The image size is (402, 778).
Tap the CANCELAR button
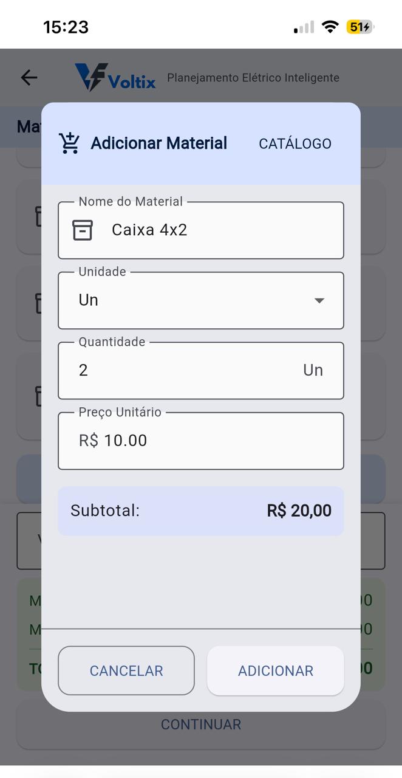[126, 670]
